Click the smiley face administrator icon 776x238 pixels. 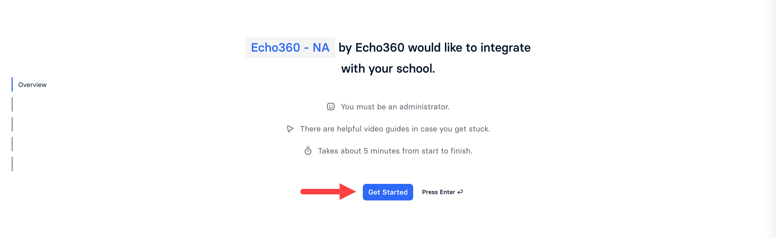(330, 107)
